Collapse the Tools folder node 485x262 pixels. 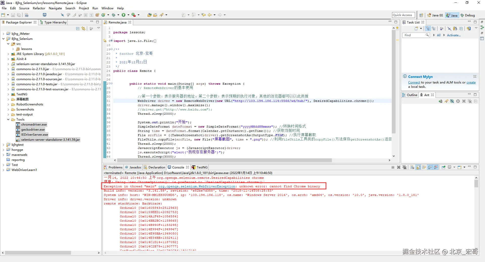[8, 120]
